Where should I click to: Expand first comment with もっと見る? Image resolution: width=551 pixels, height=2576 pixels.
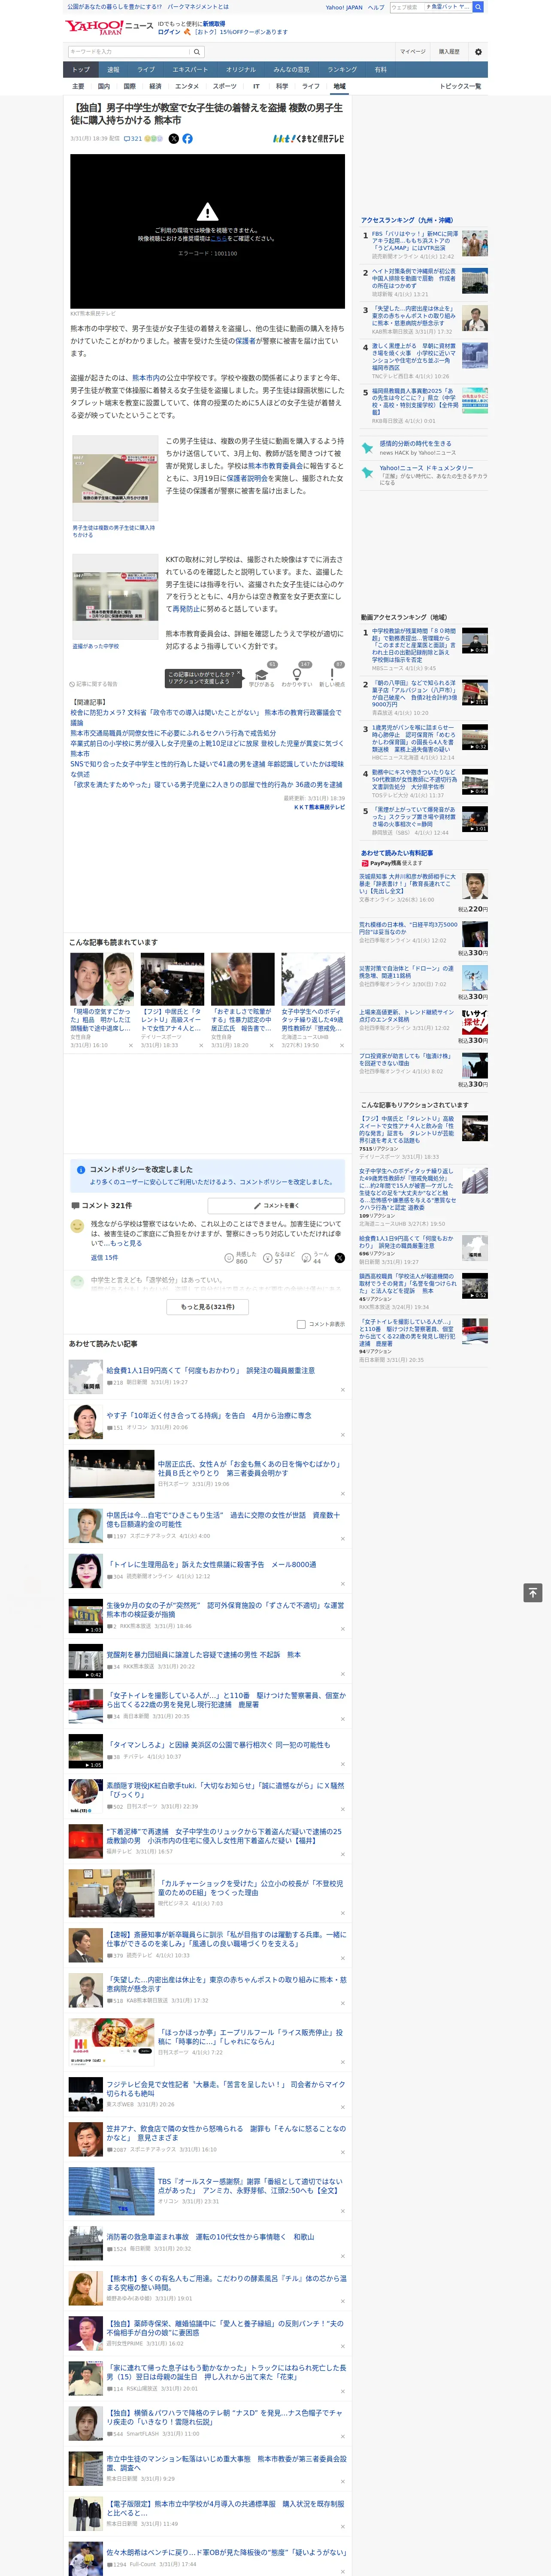pos(126,1243)
